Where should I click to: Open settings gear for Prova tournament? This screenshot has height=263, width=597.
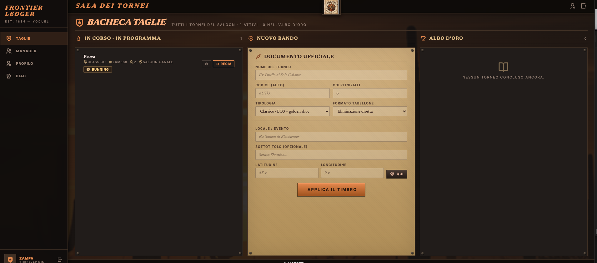point(206,64)
